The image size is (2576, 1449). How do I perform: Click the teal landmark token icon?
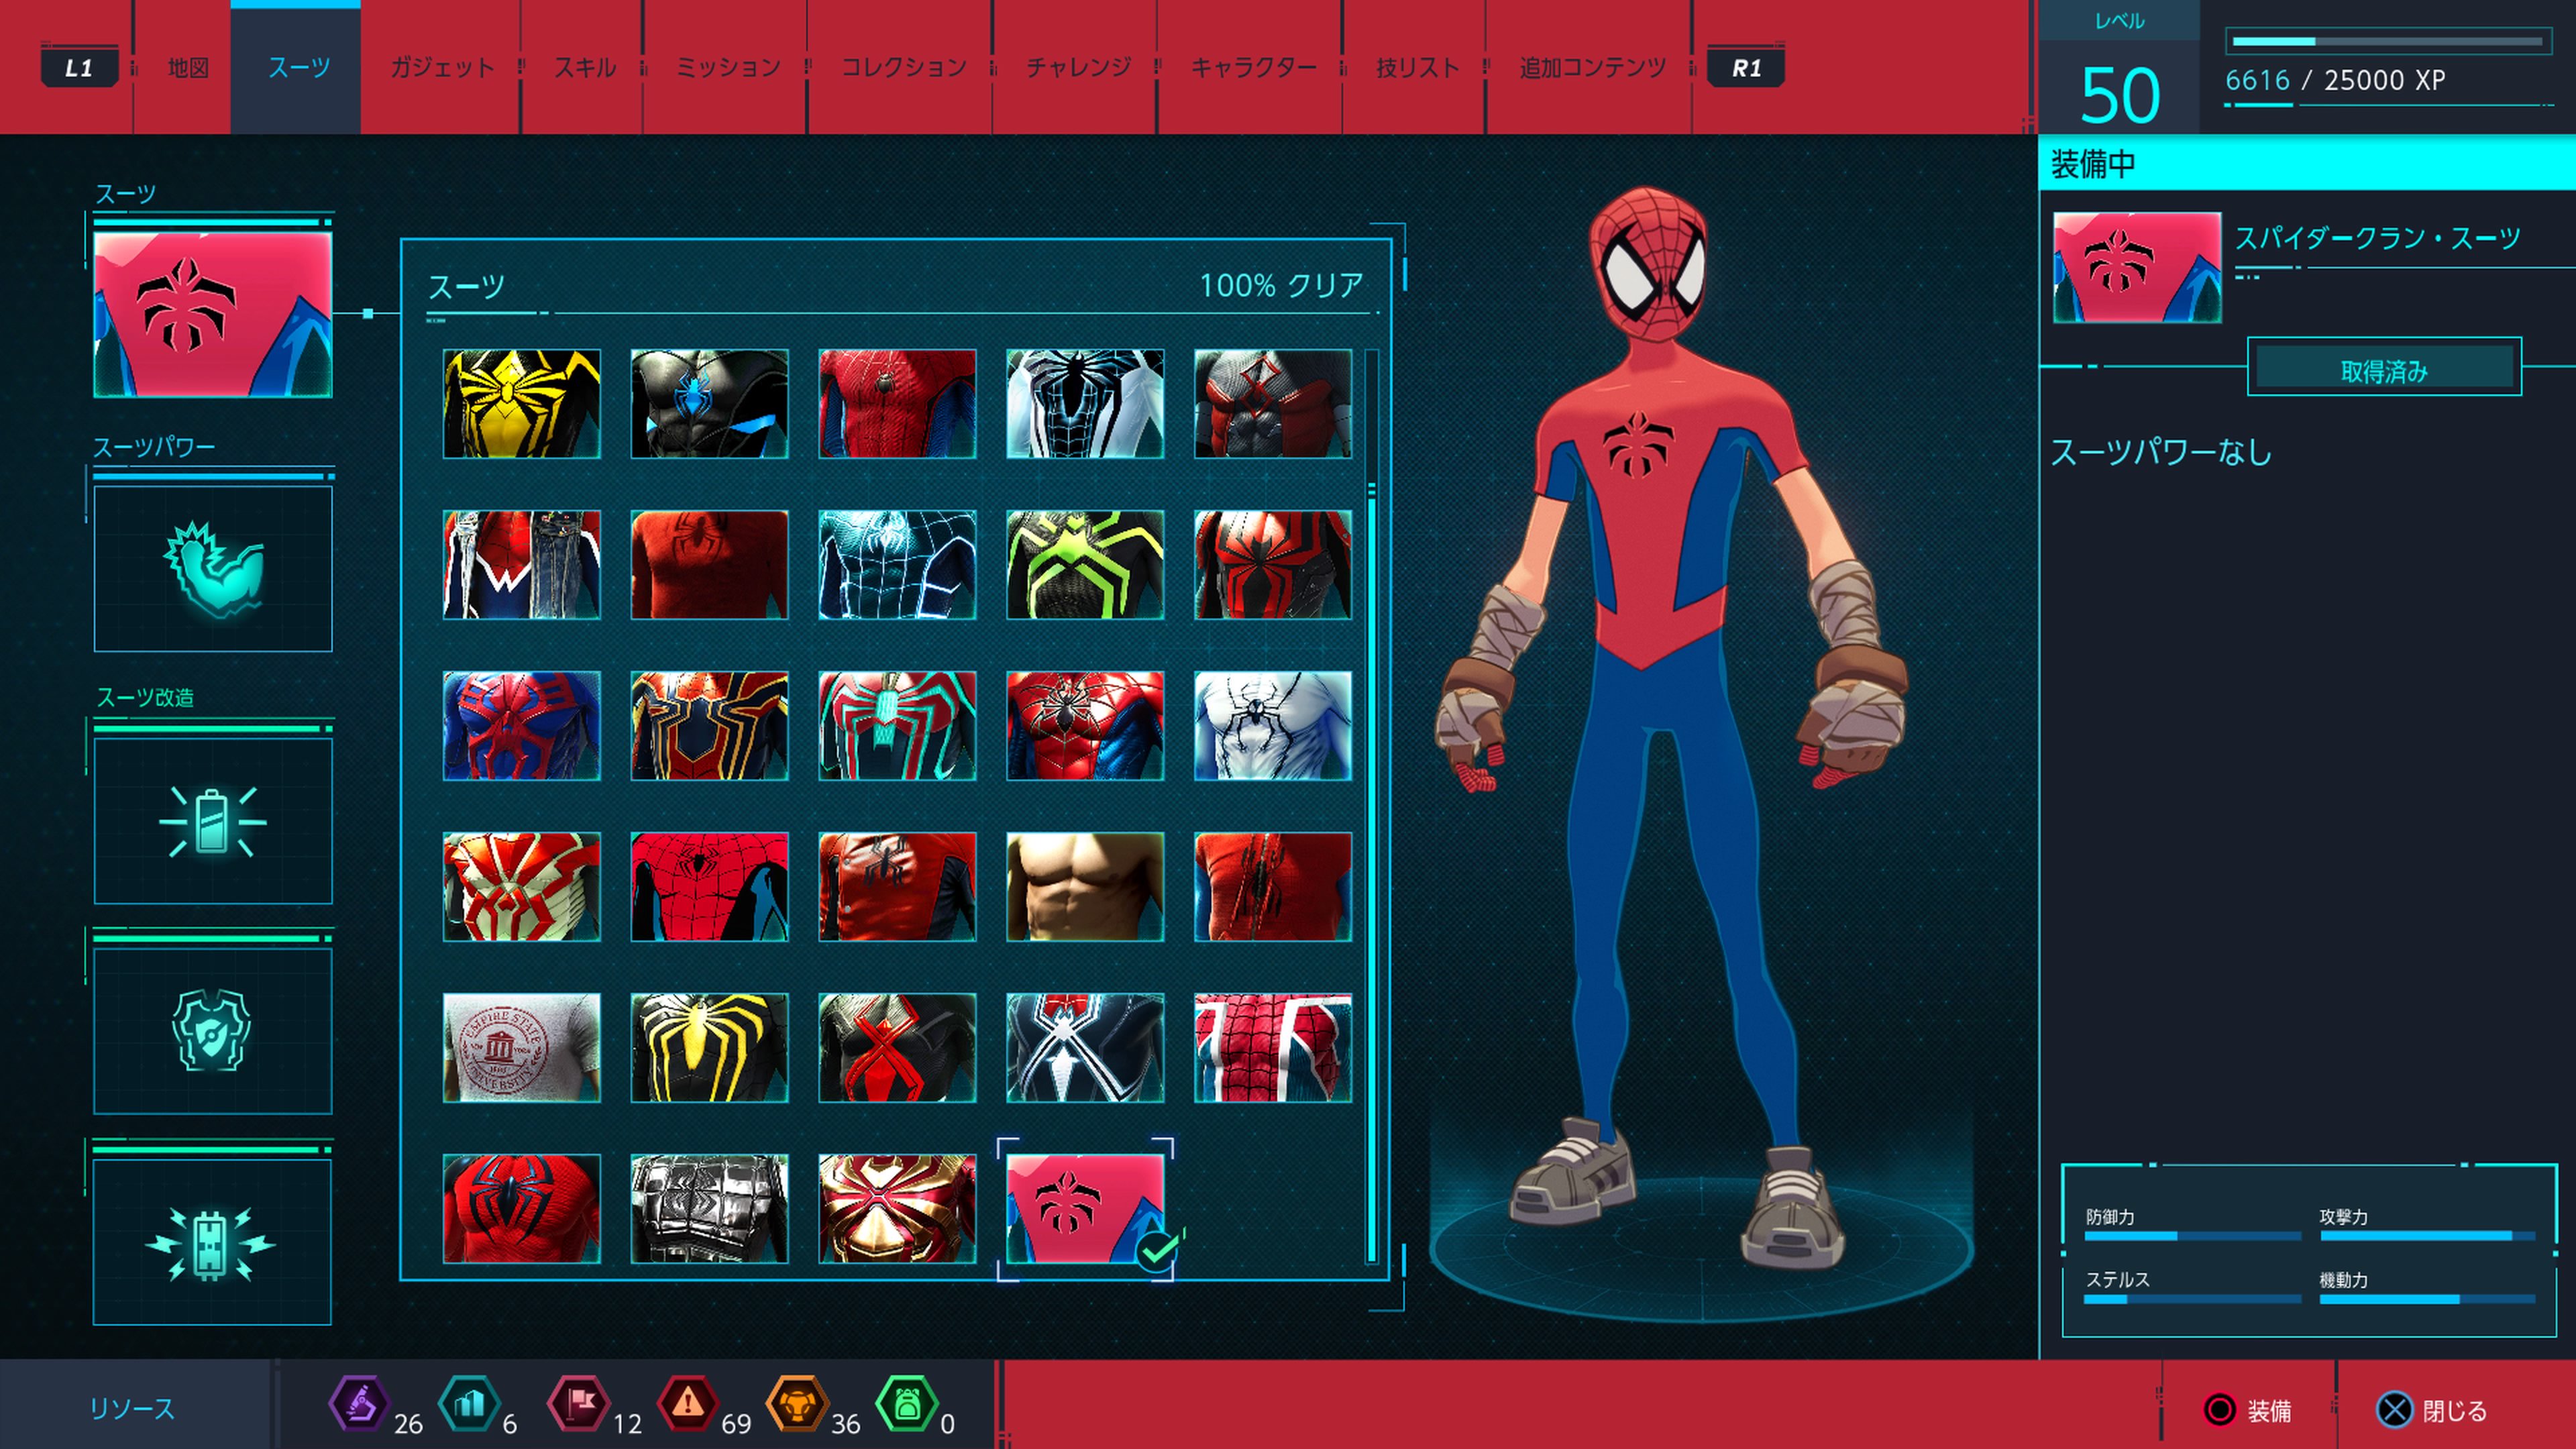468,1404
